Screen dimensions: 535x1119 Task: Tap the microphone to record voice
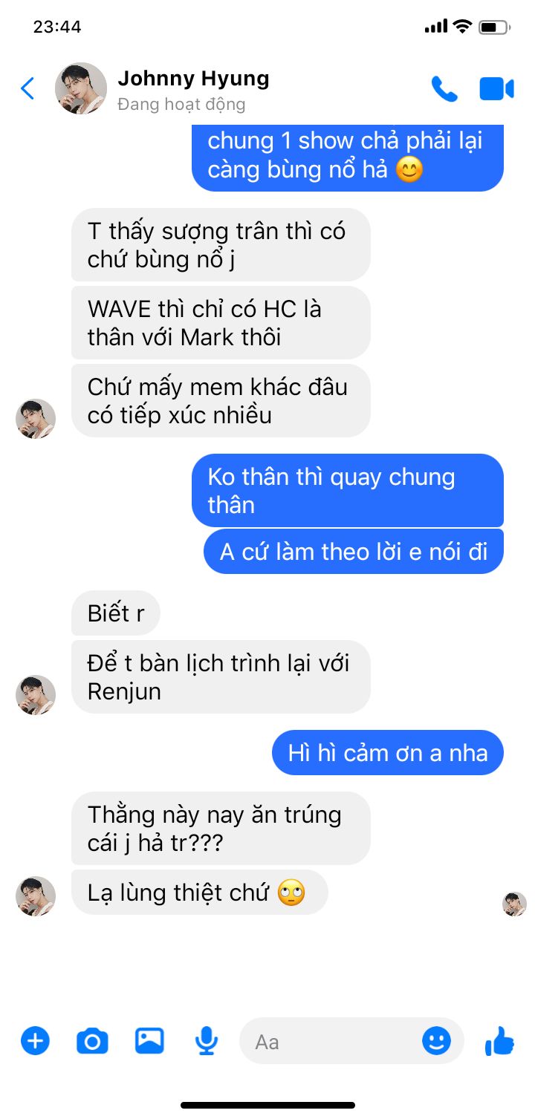(x=207, y=1041)
